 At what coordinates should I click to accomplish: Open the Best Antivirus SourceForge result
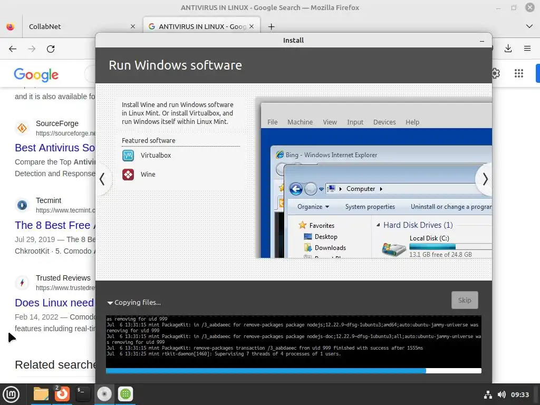click(55, 148)
